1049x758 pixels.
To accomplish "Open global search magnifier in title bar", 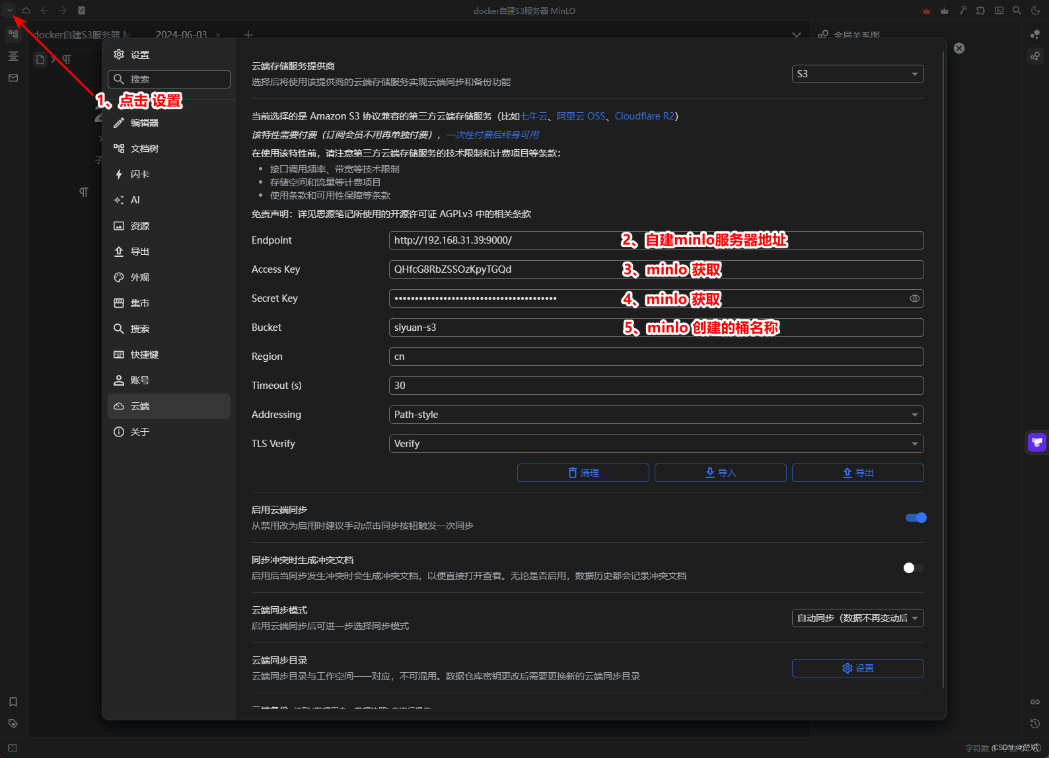I will (x=1017, y=11).
